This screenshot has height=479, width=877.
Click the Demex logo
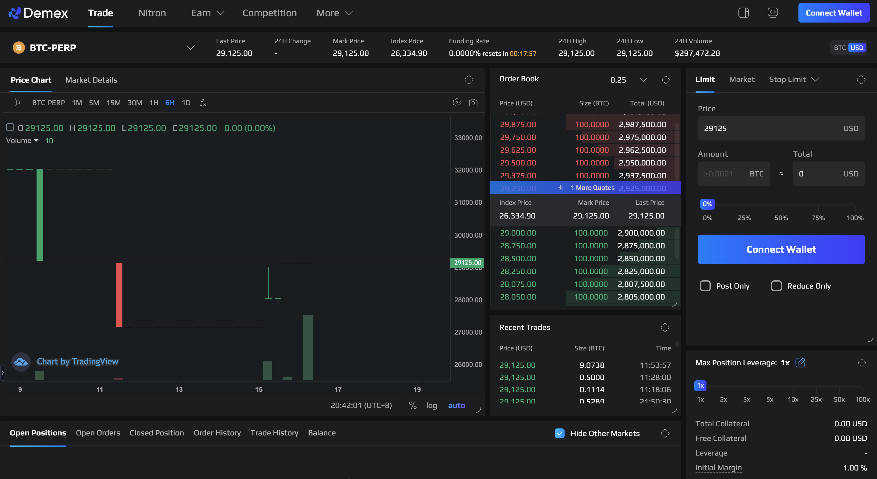[x=38, y=13]
